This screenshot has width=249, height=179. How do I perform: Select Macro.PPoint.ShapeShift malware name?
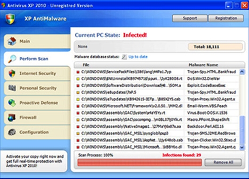click(208, 120)
